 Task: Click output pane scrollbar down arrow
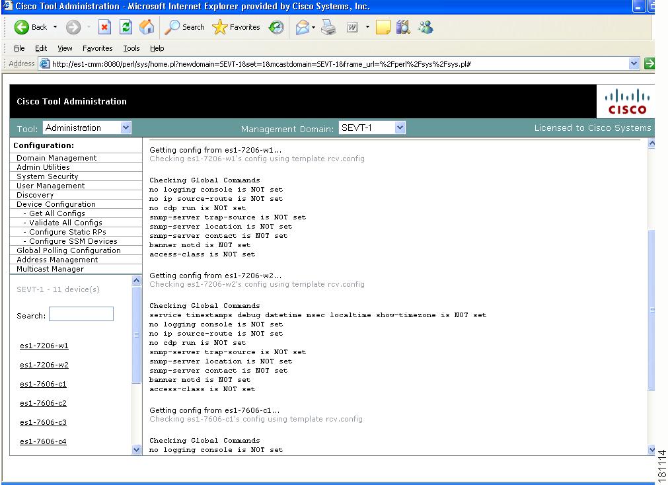coord(651,449)
